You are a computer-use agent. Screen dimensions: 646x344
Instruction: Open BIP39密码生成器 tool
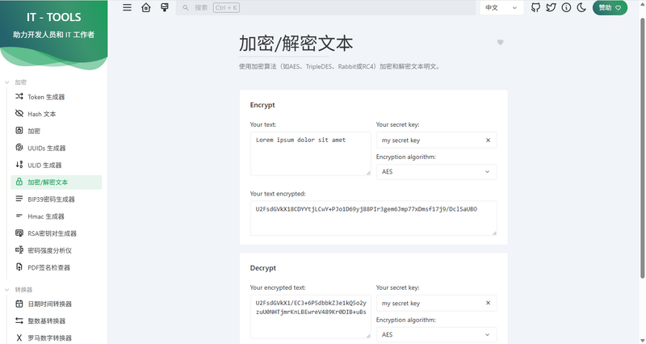[57, 199]
